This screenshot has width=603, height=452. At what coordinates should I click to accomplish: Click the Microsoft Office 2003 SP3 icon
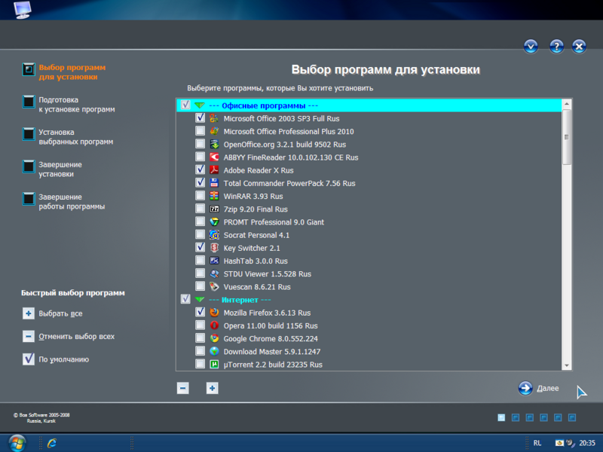tap(214, 118)
